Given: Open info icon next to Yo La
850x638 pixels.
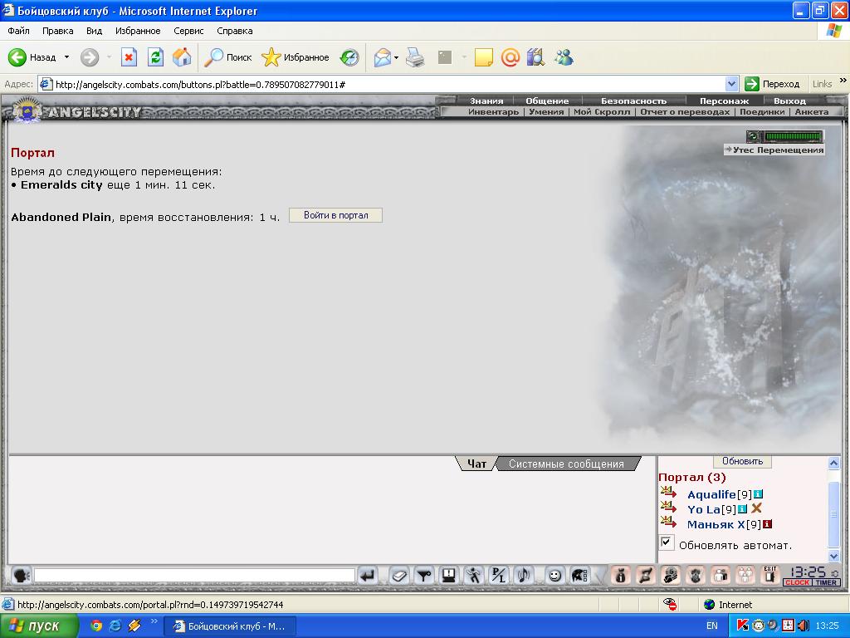Looking at the screenshot, I should pos(742,509).
